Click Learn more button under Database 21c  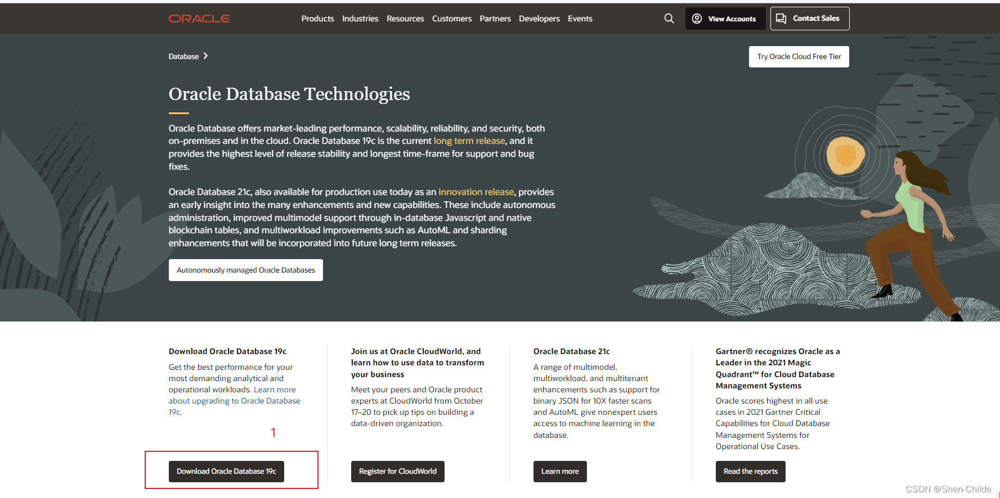click(560, 472)
